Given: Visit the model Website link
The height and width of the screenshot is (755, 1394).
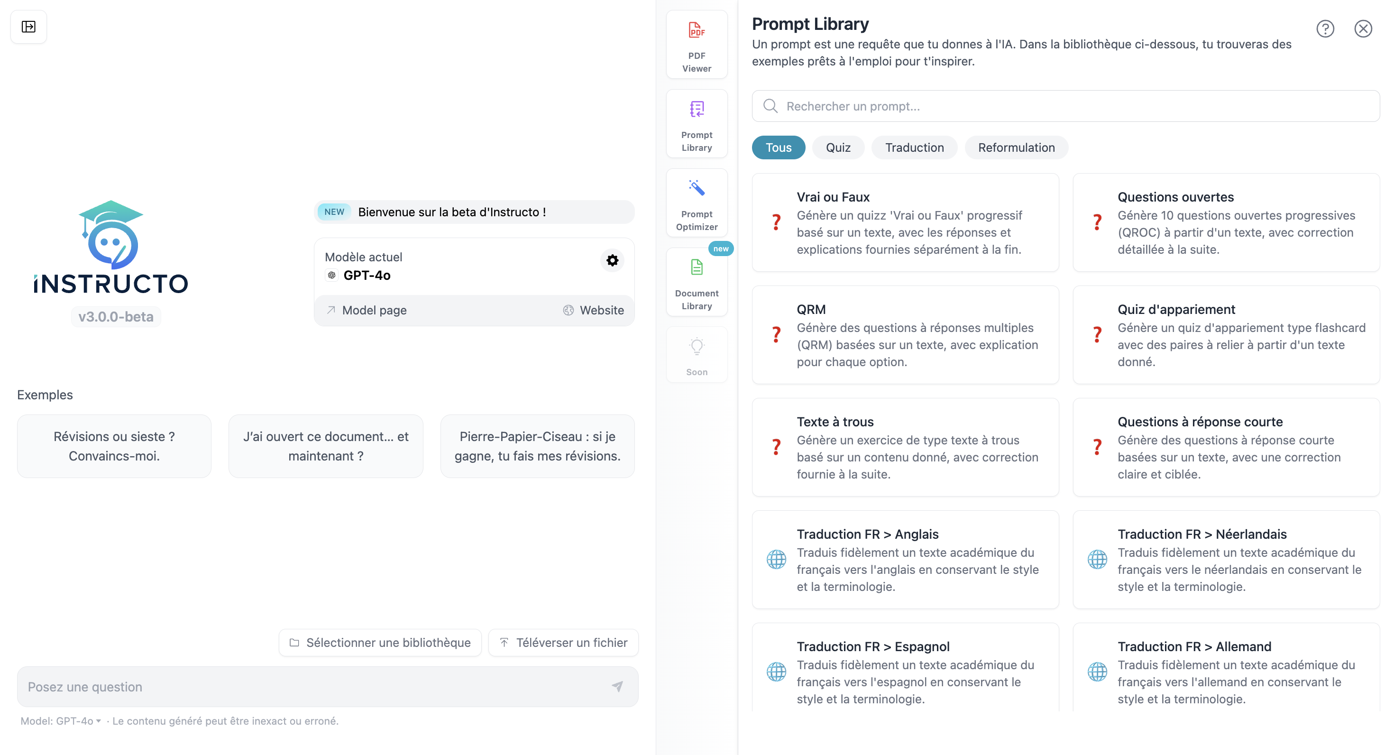Looking at the screenshot, I should pyautogui.click(x=593, y=310).
